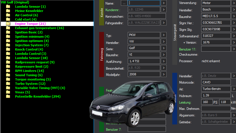Click the folder icon beside Lambda Sensor (1)

[x=8, y=7]
